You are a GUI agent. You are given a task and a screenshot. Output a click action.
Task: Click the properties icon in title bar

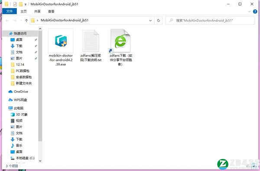15,4
